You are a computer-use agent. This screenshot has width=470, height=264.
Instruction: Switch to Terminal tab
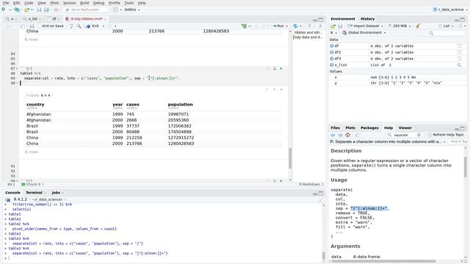point(34,193)
